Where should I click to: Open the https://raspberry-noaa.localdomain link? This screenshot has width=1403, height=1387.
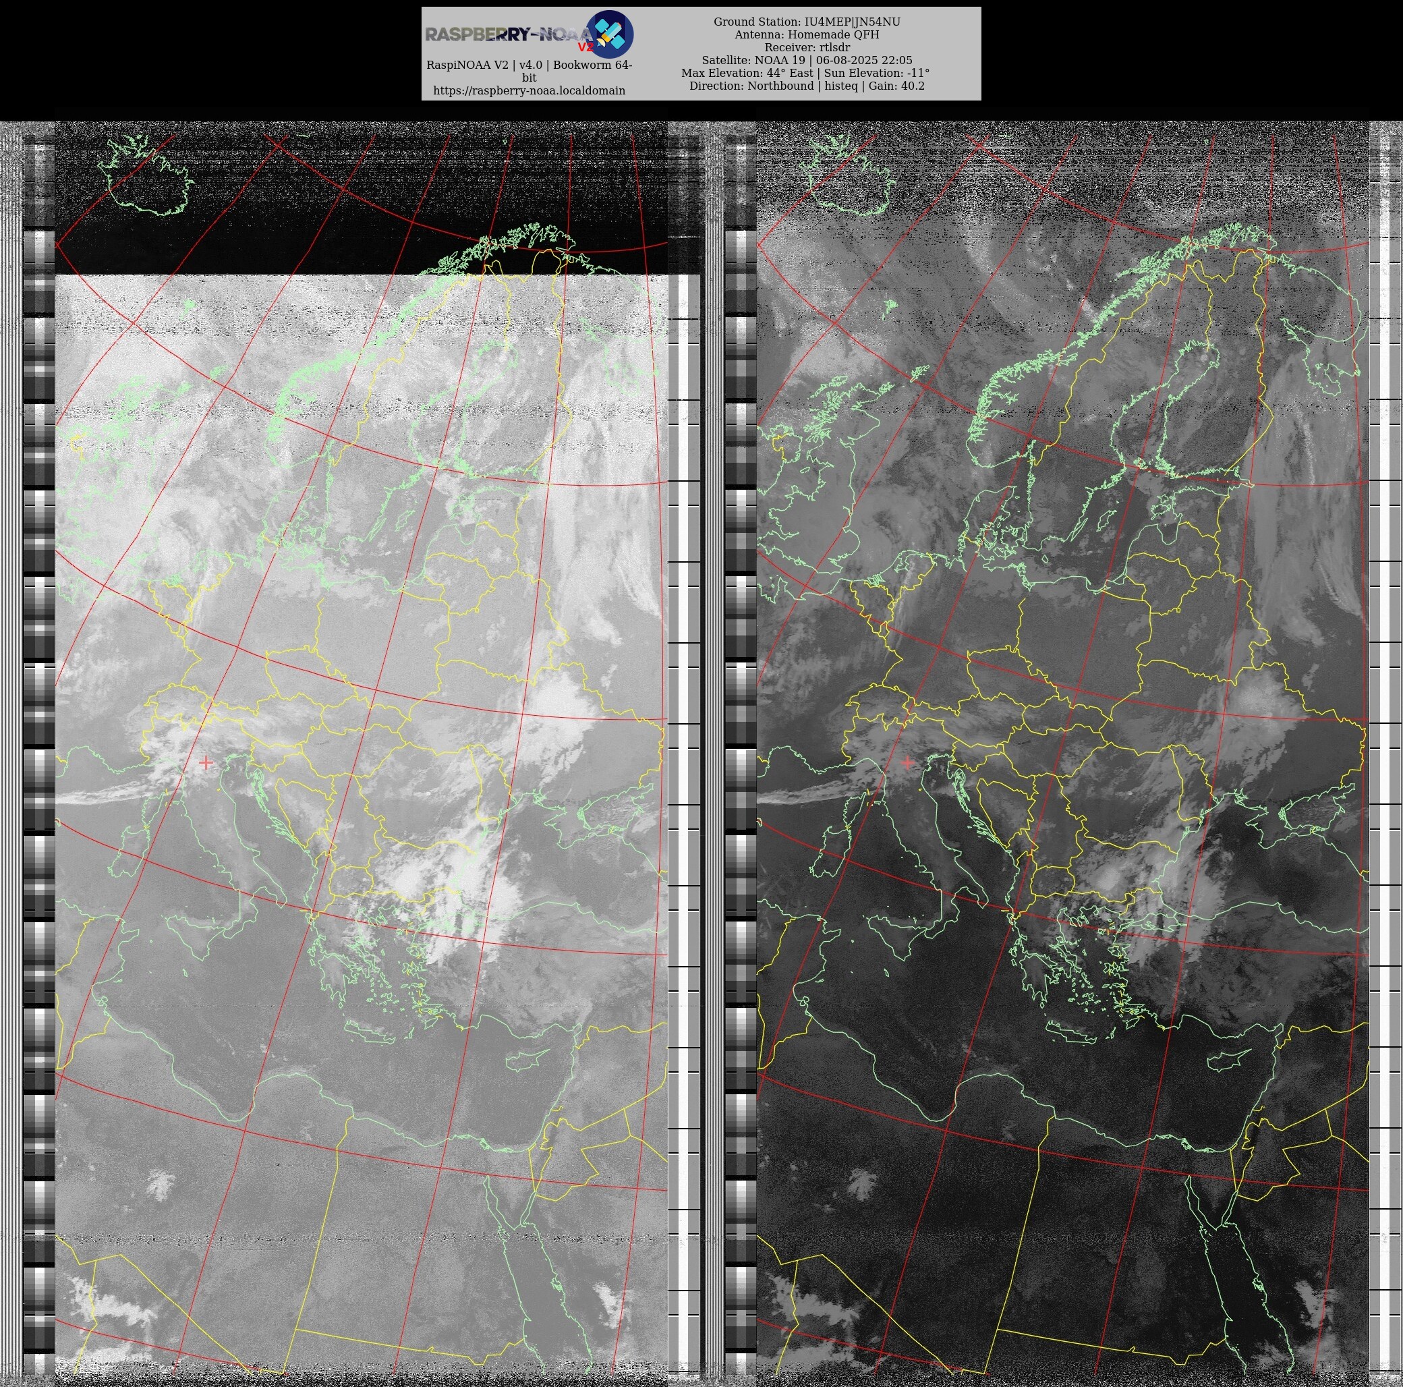coord(529,91)
